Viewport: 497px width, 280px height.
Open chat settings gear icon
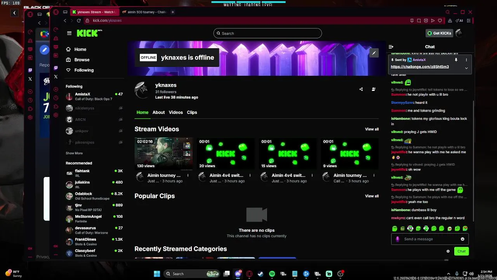448,251
